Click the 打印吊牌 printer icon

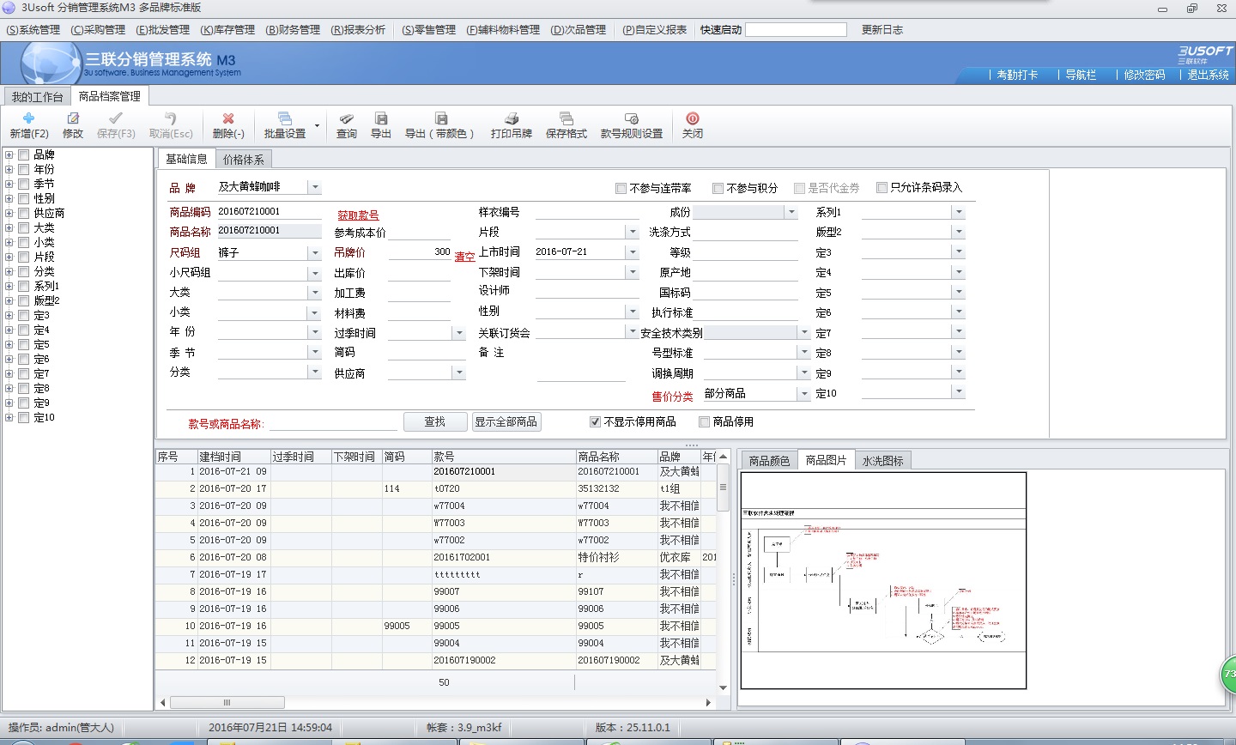pyautogui.click(x=512, y=118)
